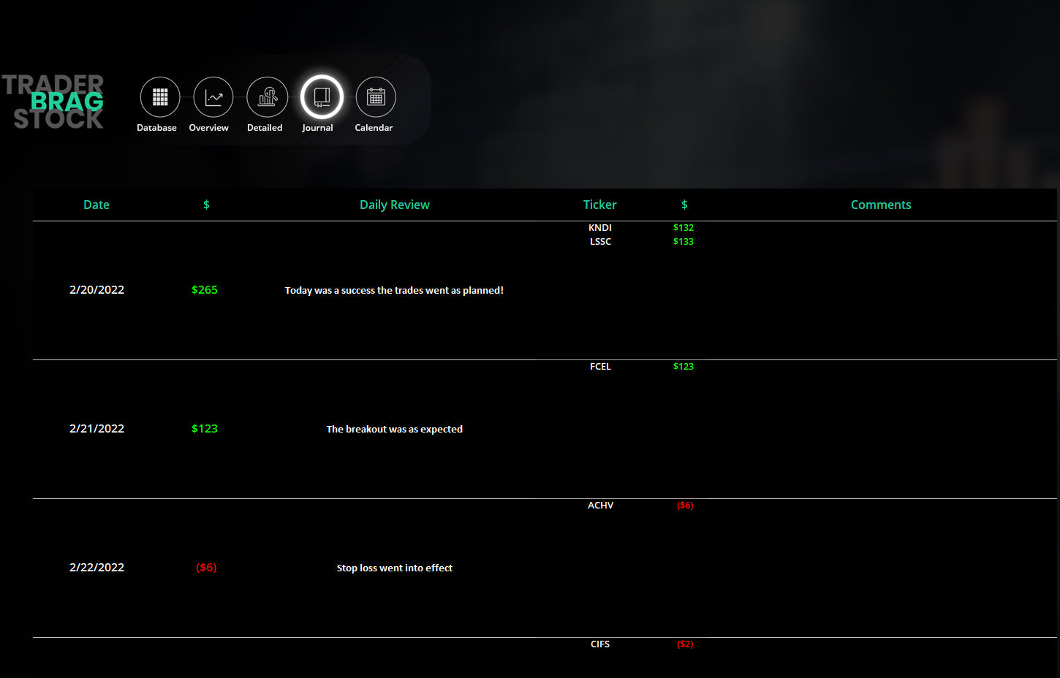Click the Comments column header
The height and width of the screenshot is (678, 1060).
tap(880, 205)
